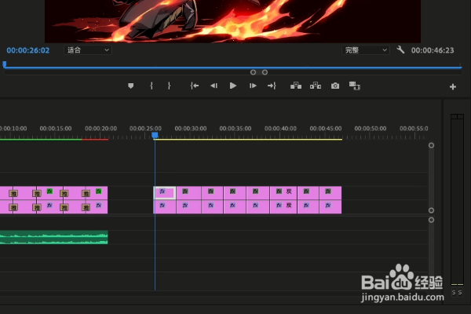Open monitor settings via the wrench icon

[x=400, y=49]
